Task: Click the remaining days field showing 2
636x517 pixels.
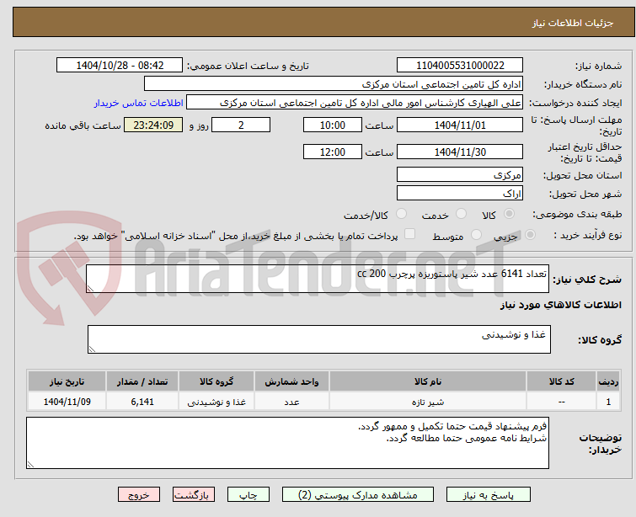Action: coord(241,125)
